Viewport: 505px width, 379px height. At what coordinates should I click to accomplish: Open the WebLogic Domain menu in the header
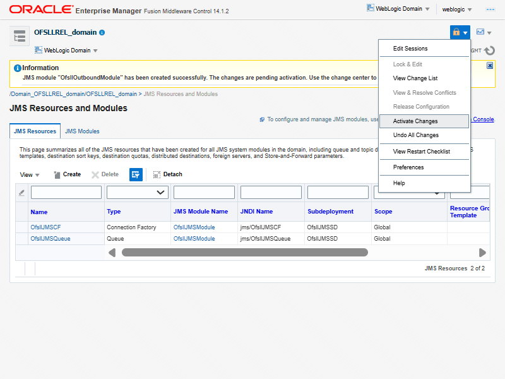click(399, 9)
